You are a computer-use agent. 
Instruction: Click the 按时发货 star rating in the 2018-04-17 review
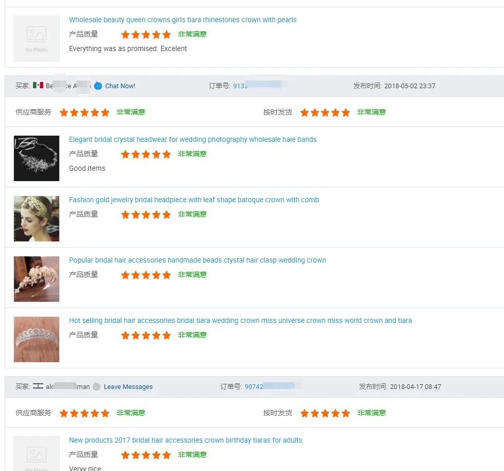coord(325,413)
